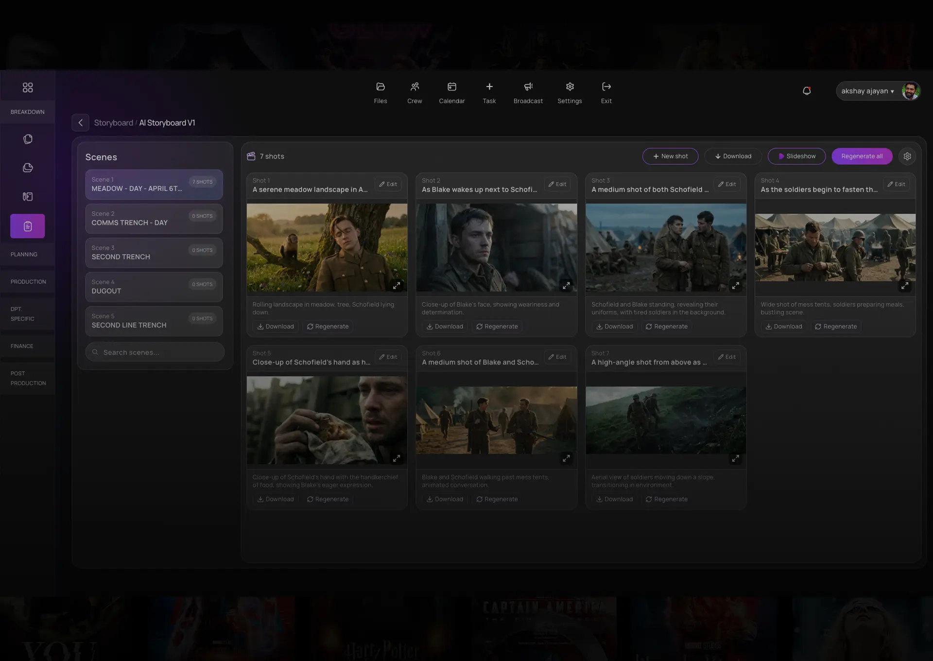Viewport: 933px width, 661px height.
Task: Open Broadcast in the top toolbar
Action: click(528, 93)
